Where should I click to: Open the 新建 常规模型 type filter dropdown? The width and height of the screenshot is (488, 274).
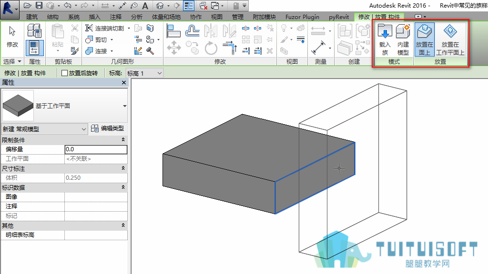pyautogui.click(x=44, y=129)
